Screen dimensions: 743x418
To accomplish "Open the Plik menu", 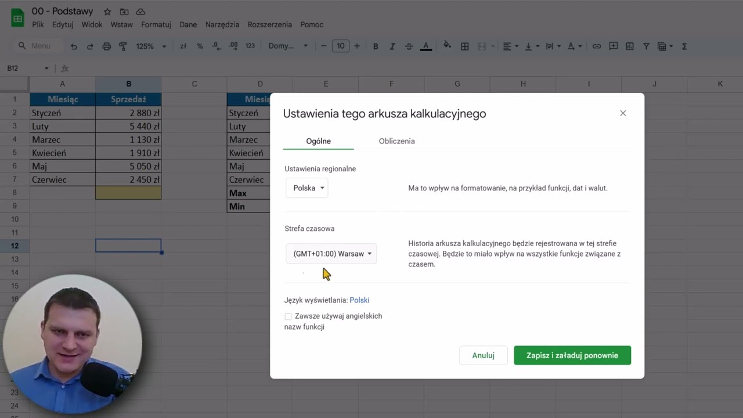I will tap(38, 24).
